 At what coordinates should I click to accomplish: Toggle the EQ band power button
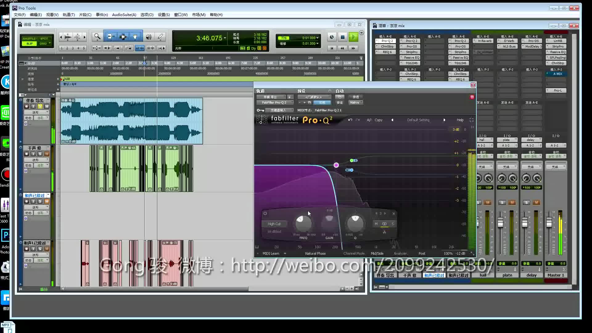tap(265, 213)
